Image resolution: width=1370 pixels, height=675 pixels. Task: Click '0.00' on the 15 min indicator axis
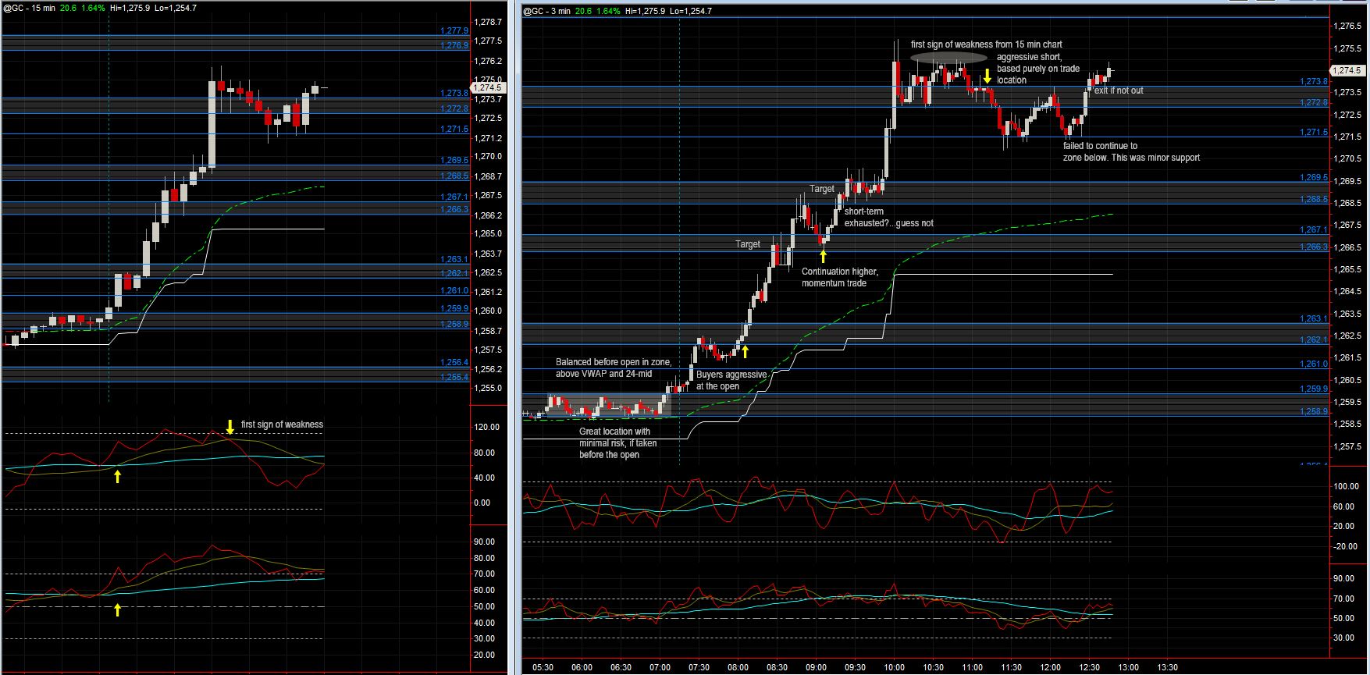pos(482,503)
